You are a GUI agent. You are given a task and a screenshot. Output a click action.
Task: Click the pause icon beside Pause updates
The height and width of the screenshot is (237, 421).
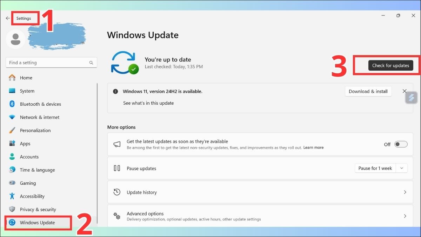(x=117, y=168)
